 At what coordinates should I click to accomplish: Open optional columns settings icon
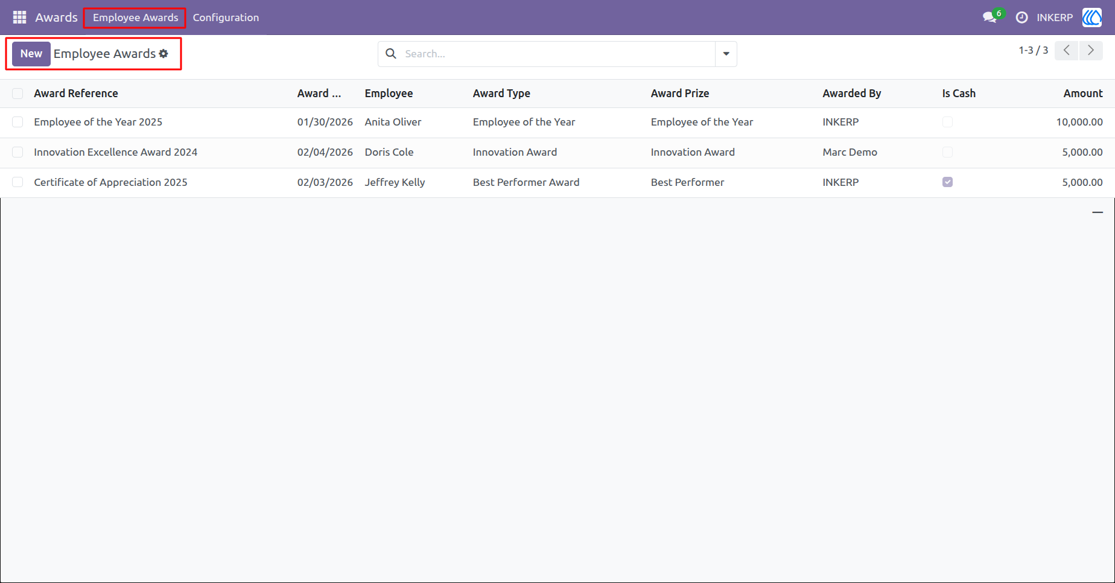pos(1098,212)
